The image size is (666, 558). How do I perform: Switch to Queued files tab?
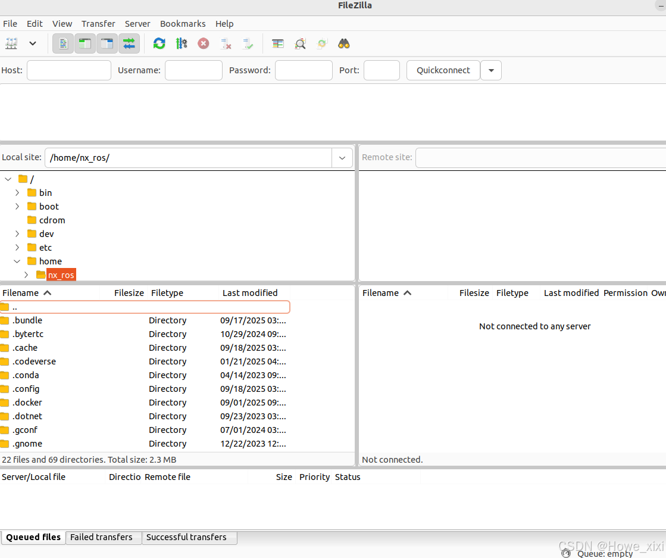click(x=33, y=537)
